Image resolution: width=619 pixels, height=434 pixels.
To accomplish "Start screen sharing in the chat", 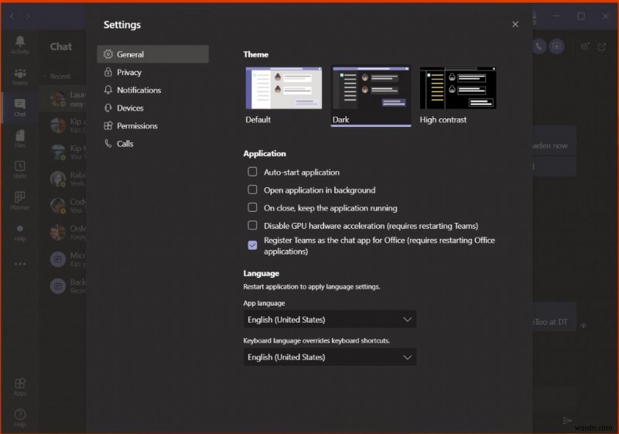I will (556, 46).
